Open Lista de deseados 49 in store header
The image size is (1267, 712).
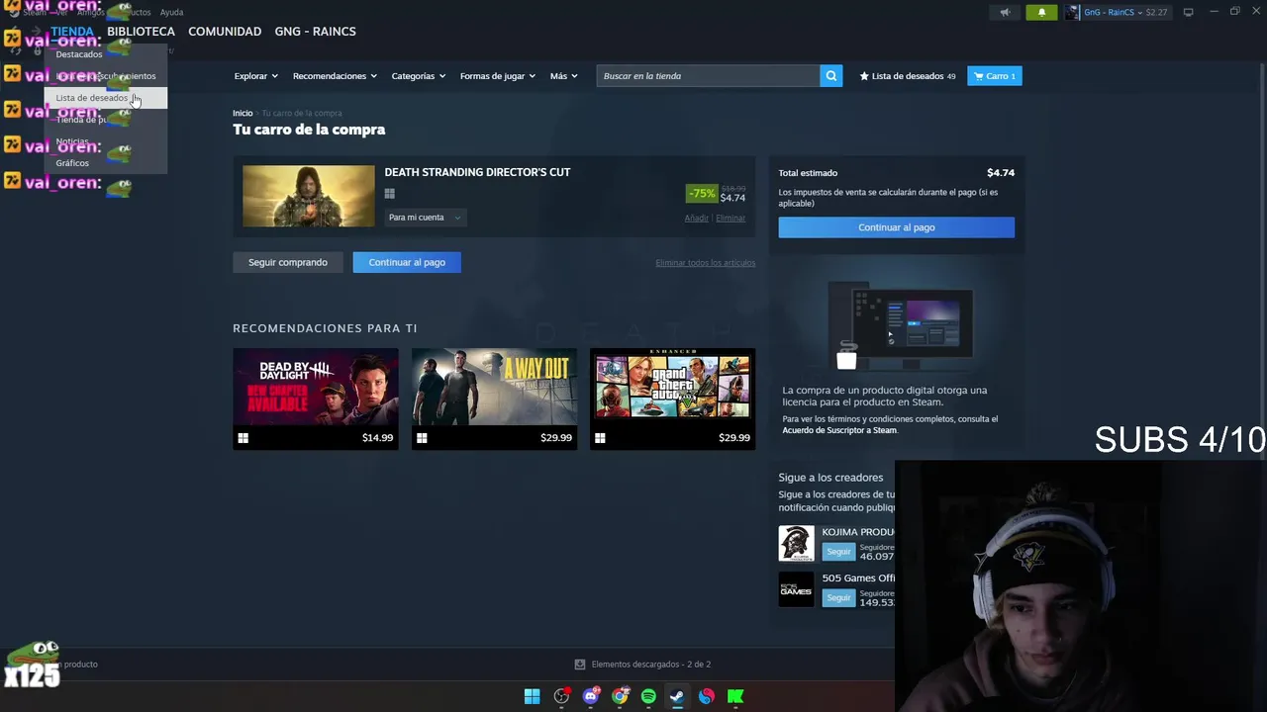(x=908, y=76)
